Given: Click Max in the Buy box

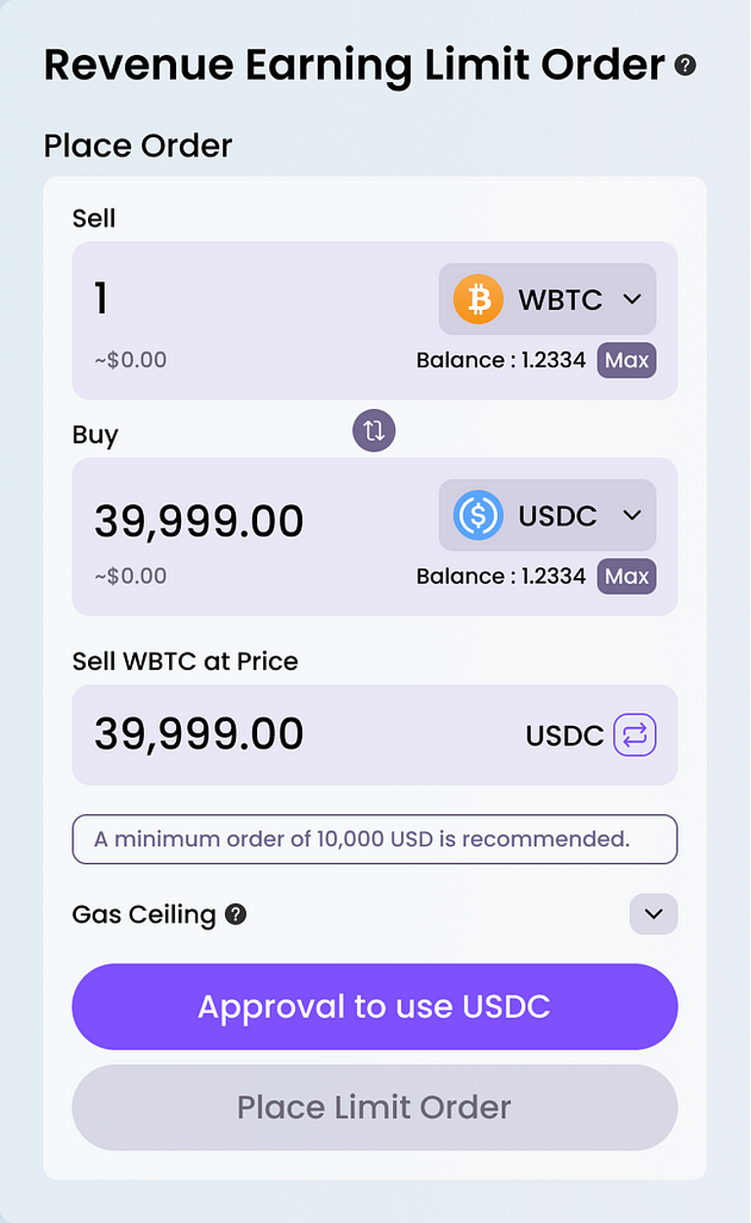Looking at the screenshot, I should pyautogui.click(x=627, y=576).
